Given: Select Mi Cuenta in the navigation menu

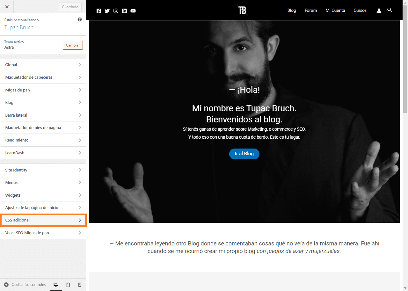Looking at the screenshot, I should (x=335, y=10).
